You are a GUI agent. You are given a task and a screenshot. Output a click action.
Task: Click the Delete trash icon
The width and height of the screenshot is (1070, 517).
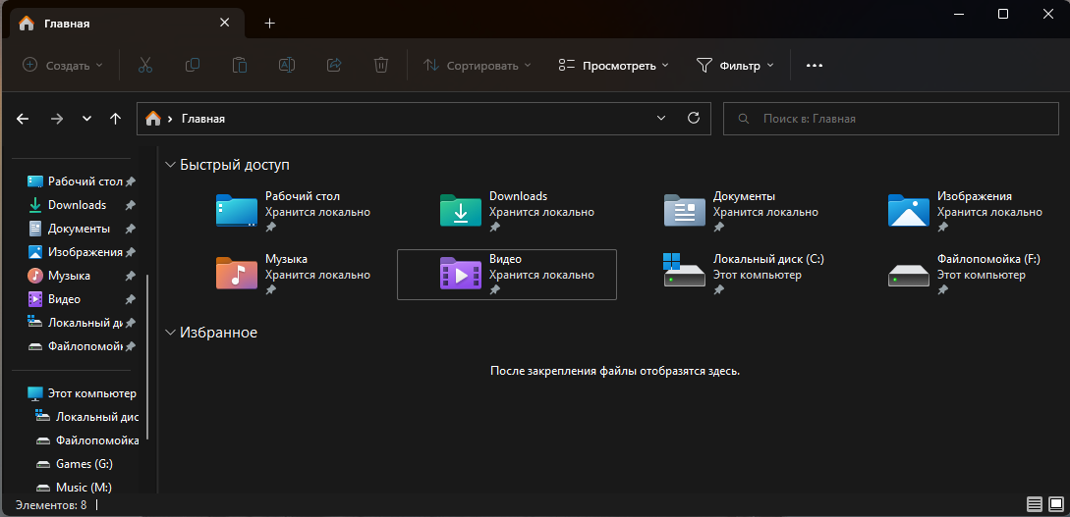point(381,66)
